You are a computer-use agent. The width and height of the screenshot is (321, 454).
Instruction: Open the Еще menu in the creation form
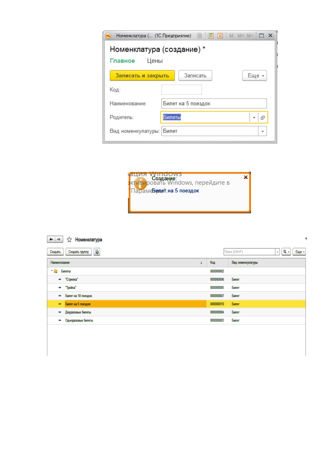point(255,76)
